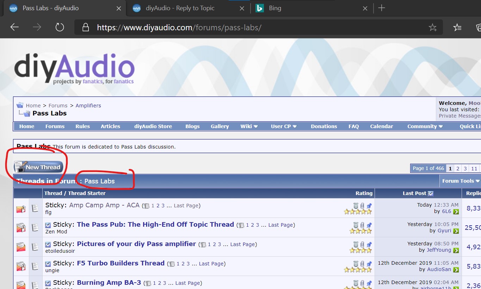Click multipage icon next to F5 Turbo Builders
The width and height of the screenshot is (481, 289).
172,264
